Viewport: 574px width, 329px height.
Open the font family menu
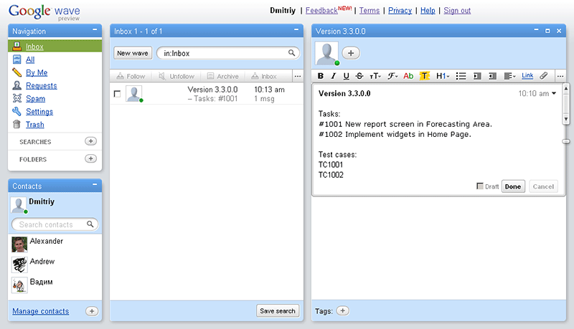click(392, 76)
